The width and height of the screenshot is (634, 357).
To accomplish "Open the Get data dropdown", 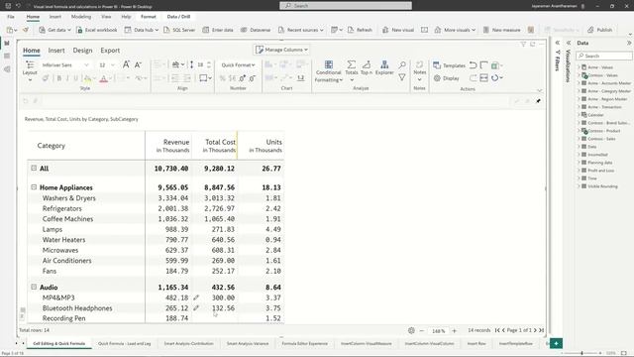I will [54, 30].
